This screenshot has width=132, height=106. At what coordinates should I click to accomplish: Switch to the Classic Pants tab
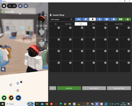pyautogui.click(x=68, y=24)
